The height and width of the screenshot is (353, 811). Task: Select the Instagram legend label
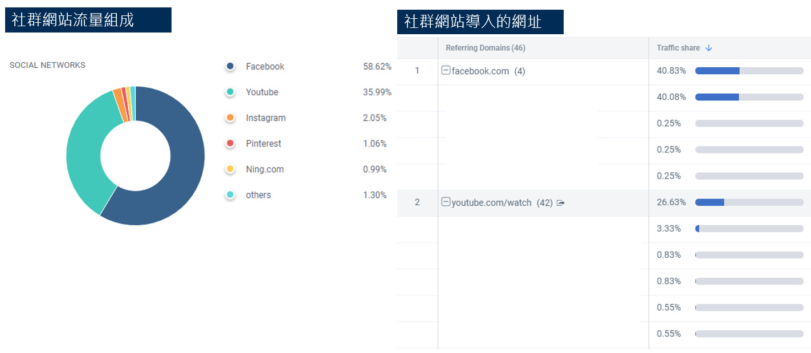pyautogui.click(x=266, y=118)
